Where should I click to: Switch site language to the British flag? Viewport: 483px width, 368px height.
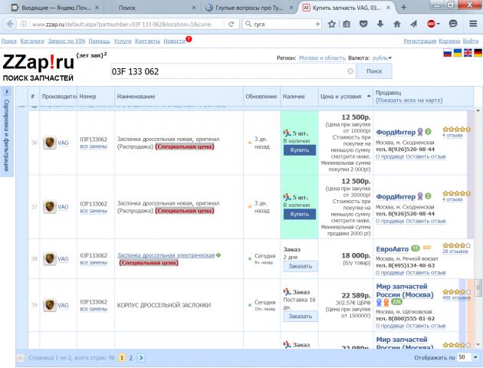(x=468, y=53)
